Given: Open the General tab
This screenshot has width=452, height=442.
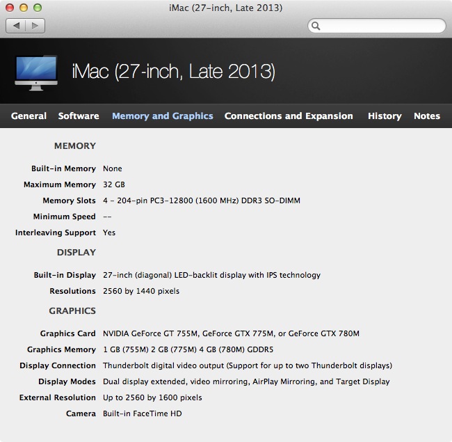Looking at the screenshot, I should (29, 116).
